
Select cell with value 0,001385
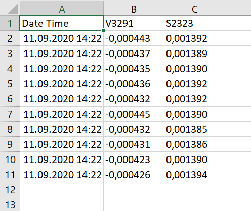click(x=194, y=129)
